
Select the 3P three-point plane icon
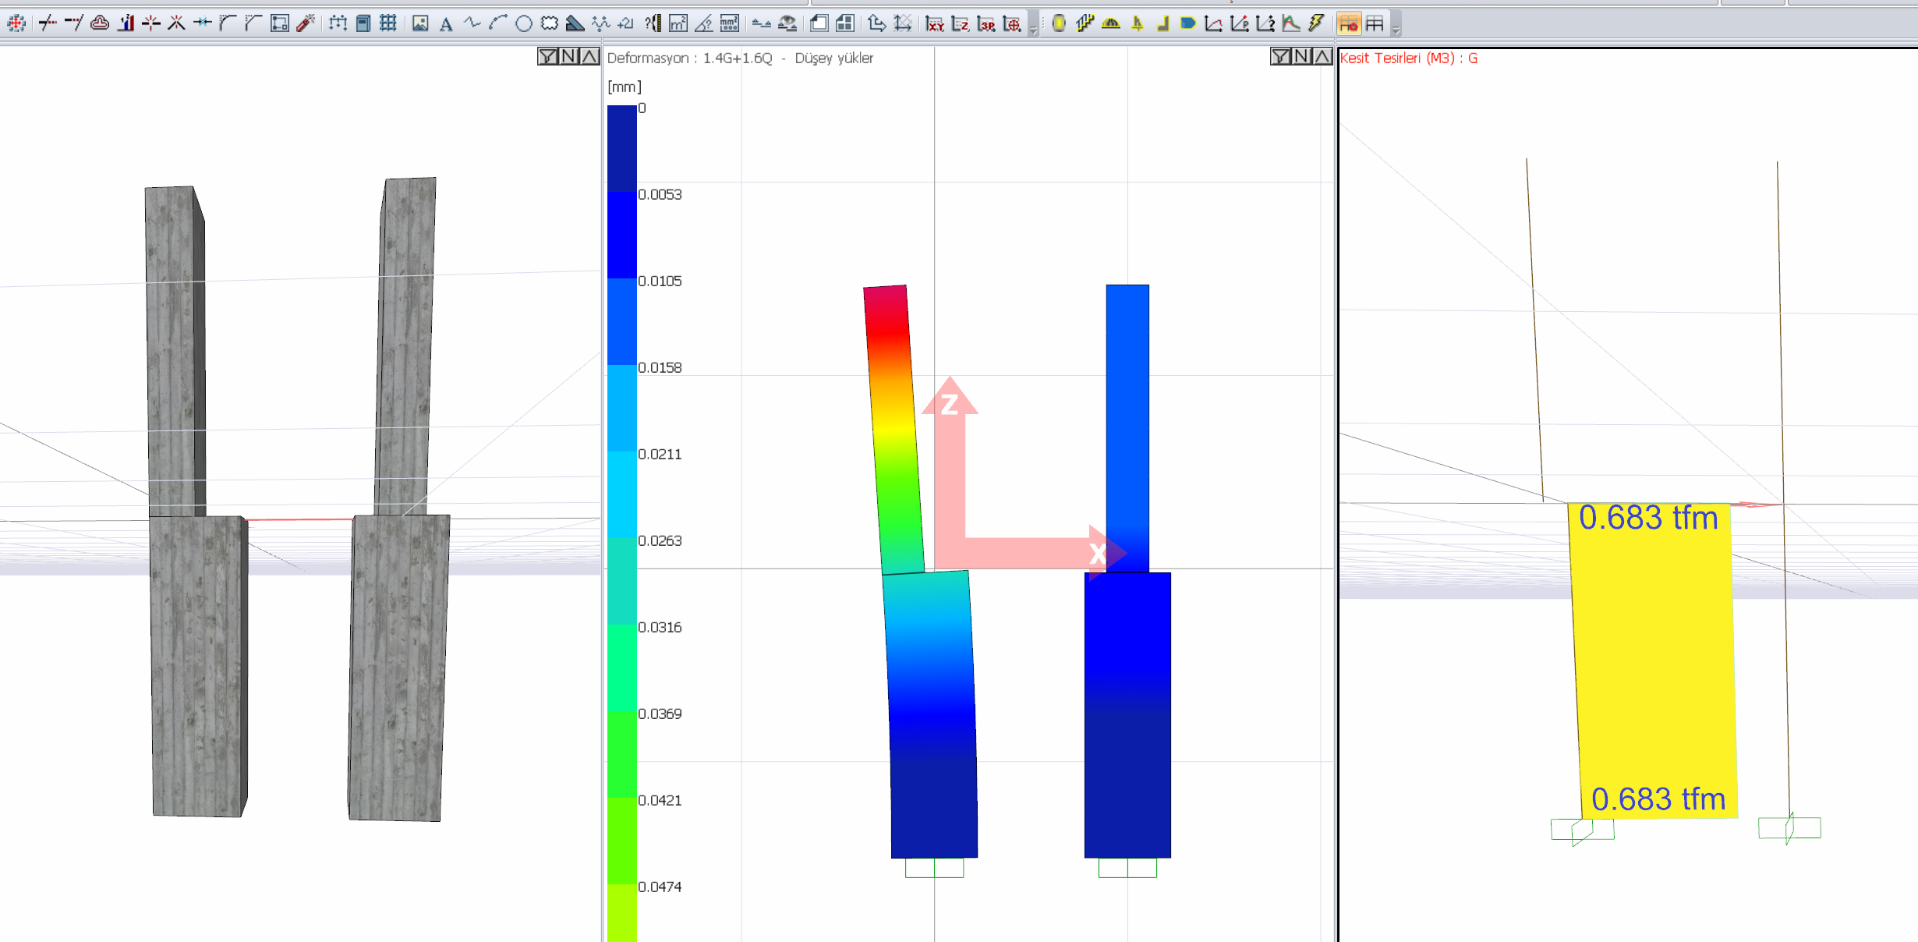click(986, 24)
